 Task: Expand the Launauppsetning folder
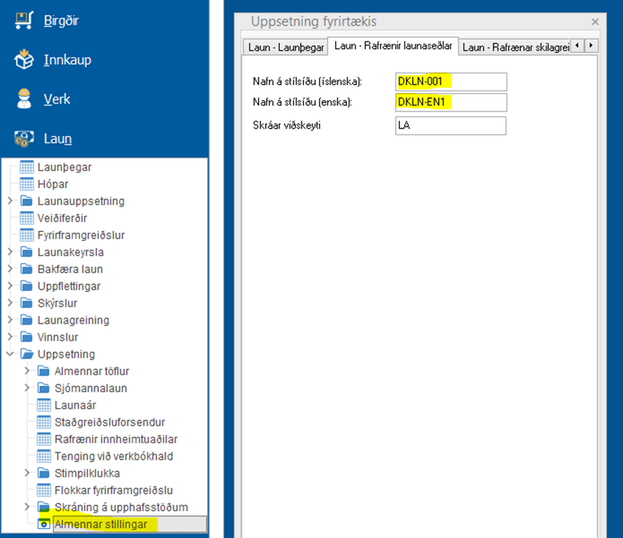click(x=10, y=201)
